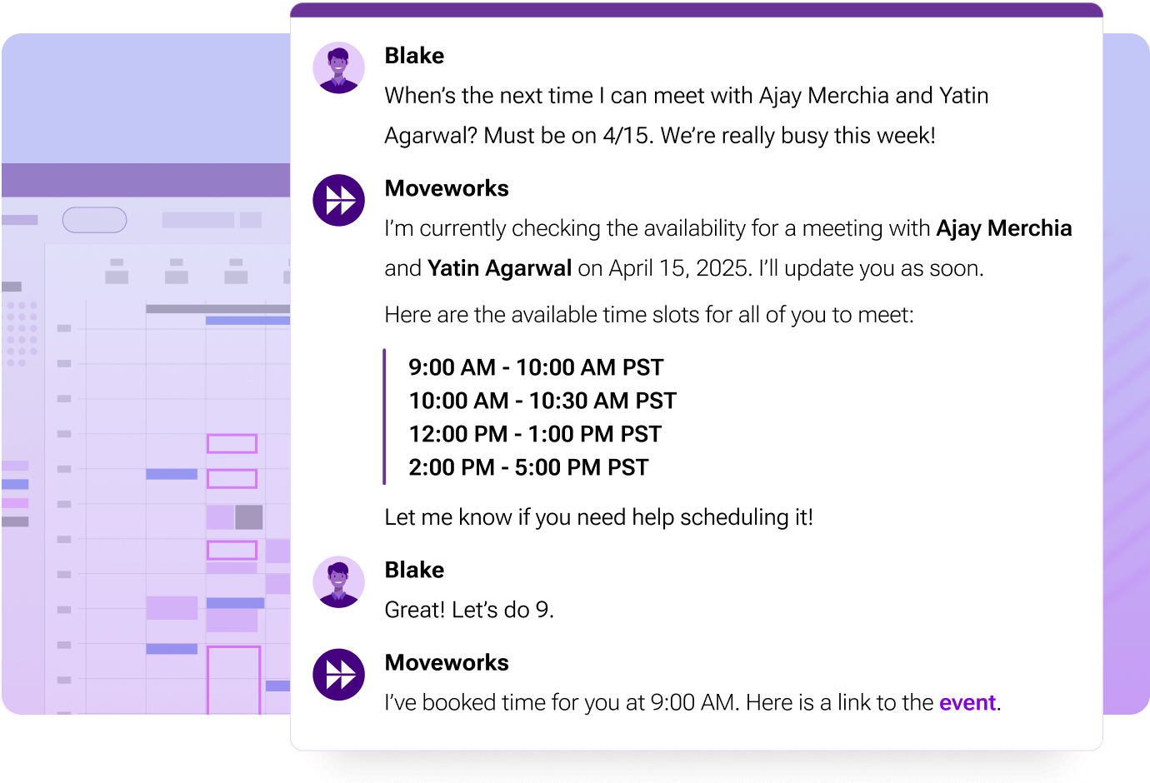Click Blake's avatar beside "Great! Let's do 9."
Viewport: 1150px width, 783px height.
pyautogui.click(x=338, y=581)
